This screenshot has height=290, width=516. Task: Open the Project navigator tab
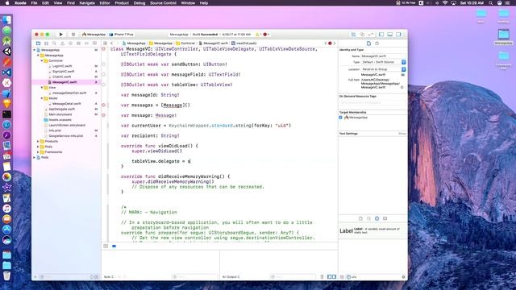(x=38, y=43)
